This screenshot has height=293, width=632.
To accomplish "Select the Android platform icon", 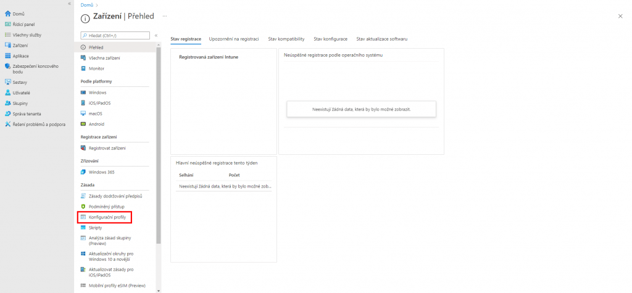I will pos(83,124).
